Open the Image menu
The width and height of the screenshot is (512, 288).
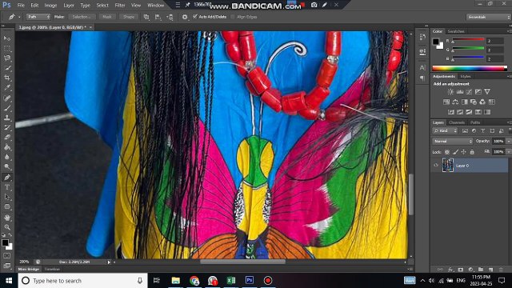point(50,6)
